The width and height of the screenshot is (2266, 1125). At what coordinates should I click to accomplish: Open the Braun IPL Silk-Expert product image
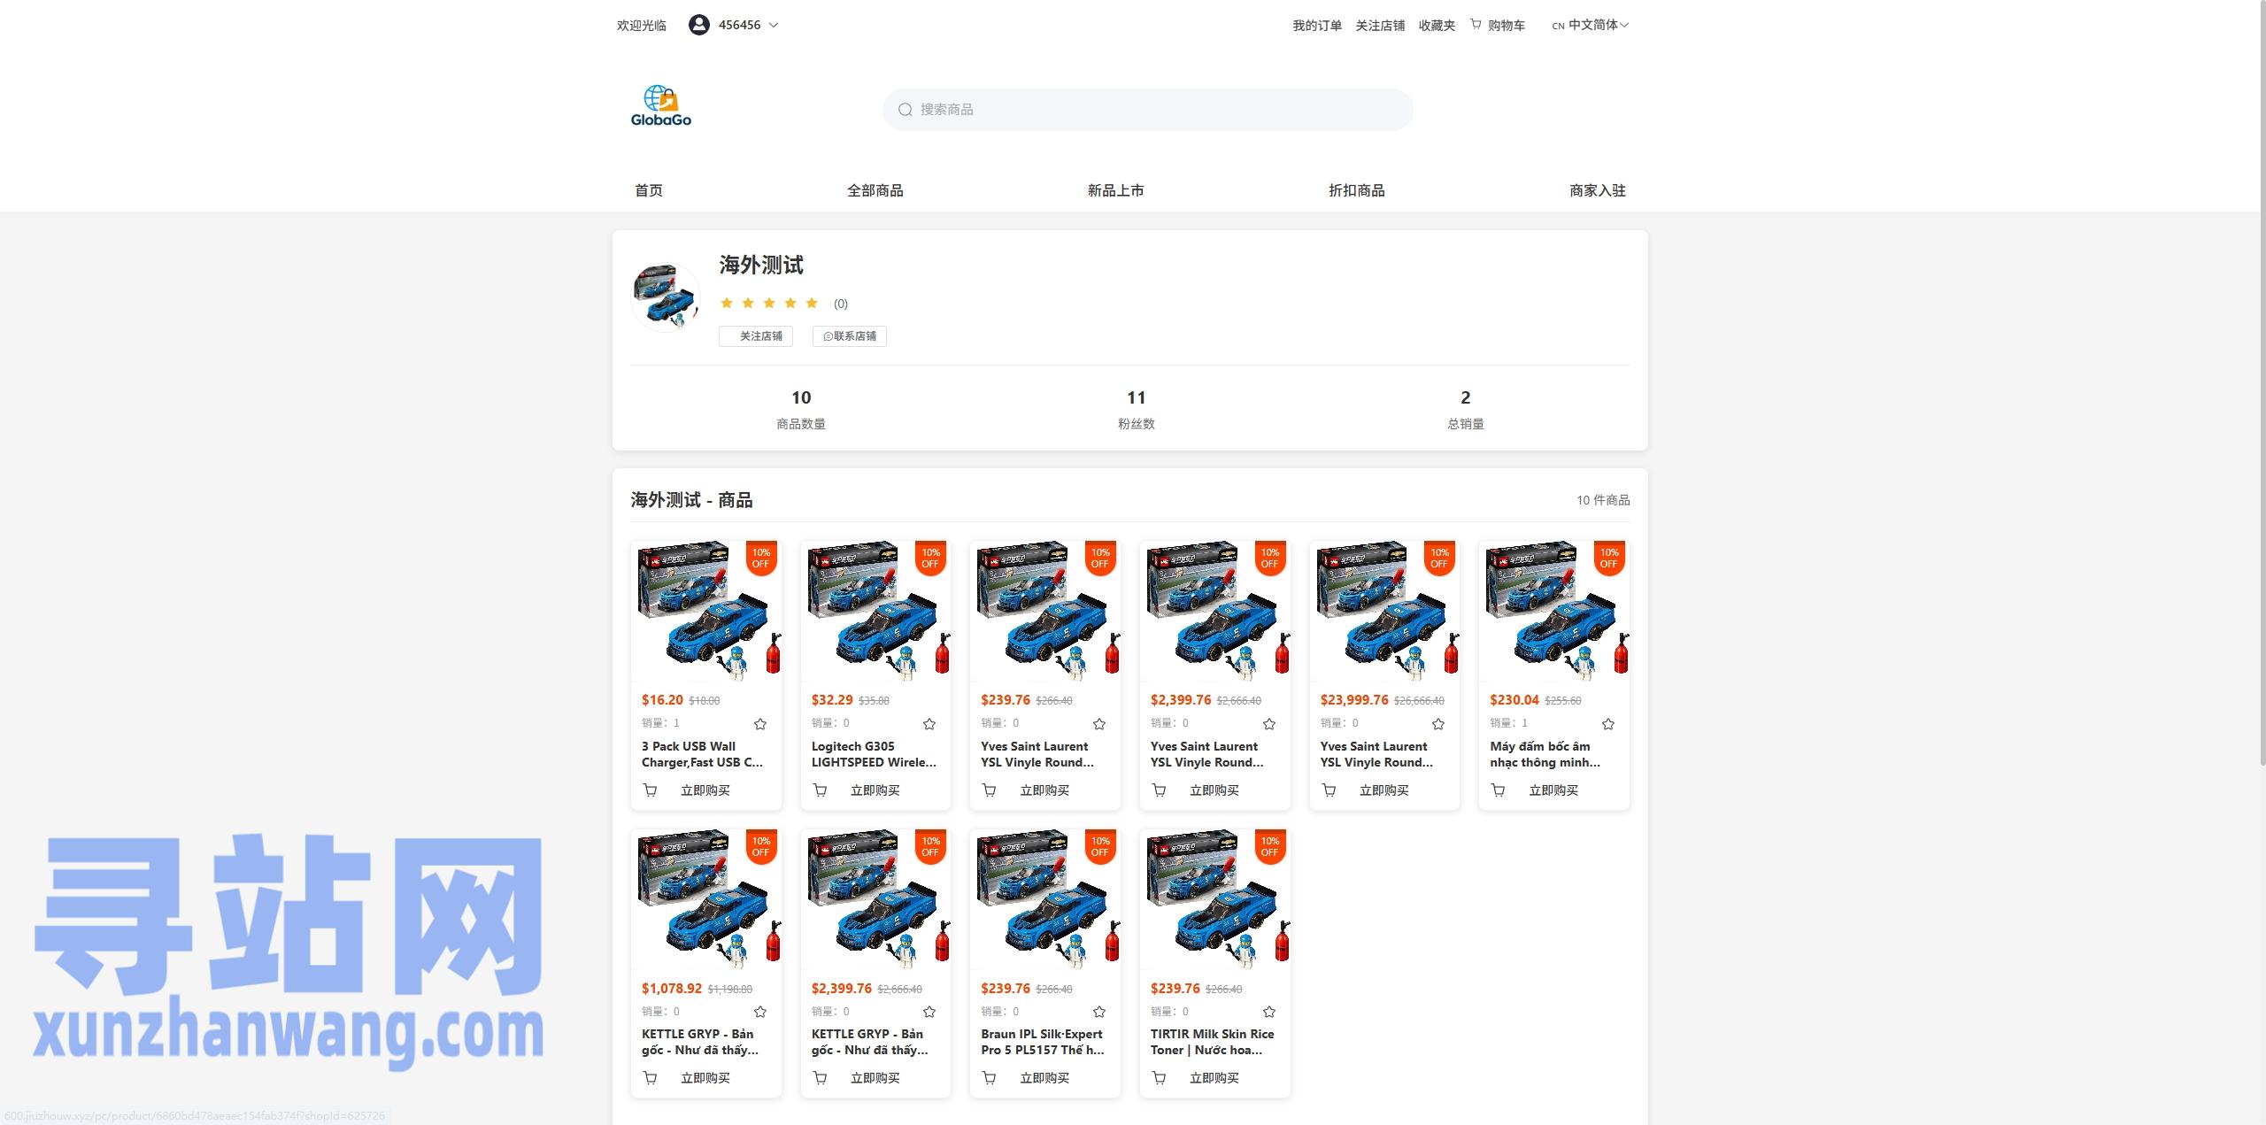click(1045, 899)
